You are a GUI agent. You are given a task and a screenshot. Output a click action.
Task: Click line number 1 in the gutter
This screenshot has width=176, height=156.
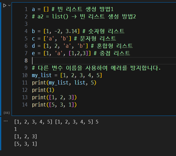tap(26, 9)
